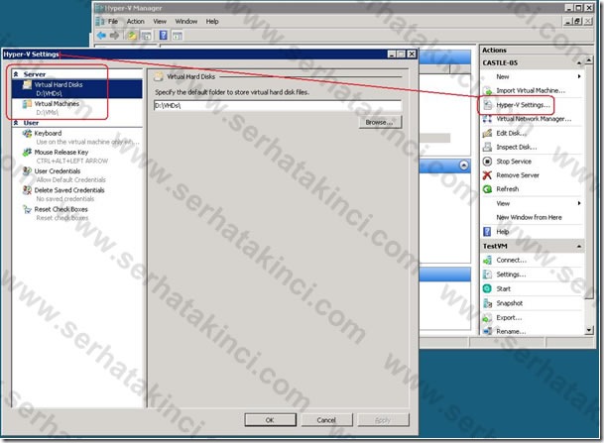Select the Virtual Hard Disks icon in Server list
604x443 pixels.
(27, 84)
